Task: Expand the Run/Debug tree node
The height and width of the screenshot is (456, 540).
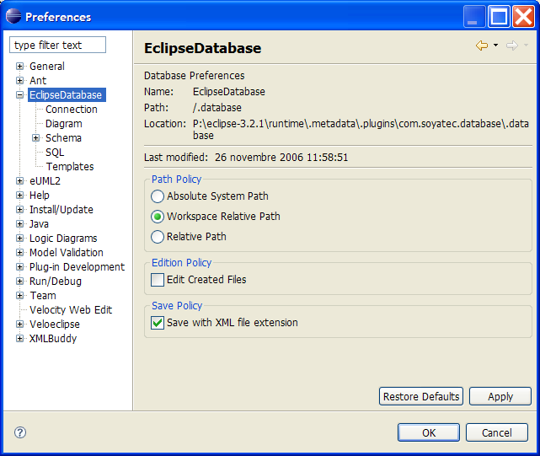Action: tap(20, 282)
